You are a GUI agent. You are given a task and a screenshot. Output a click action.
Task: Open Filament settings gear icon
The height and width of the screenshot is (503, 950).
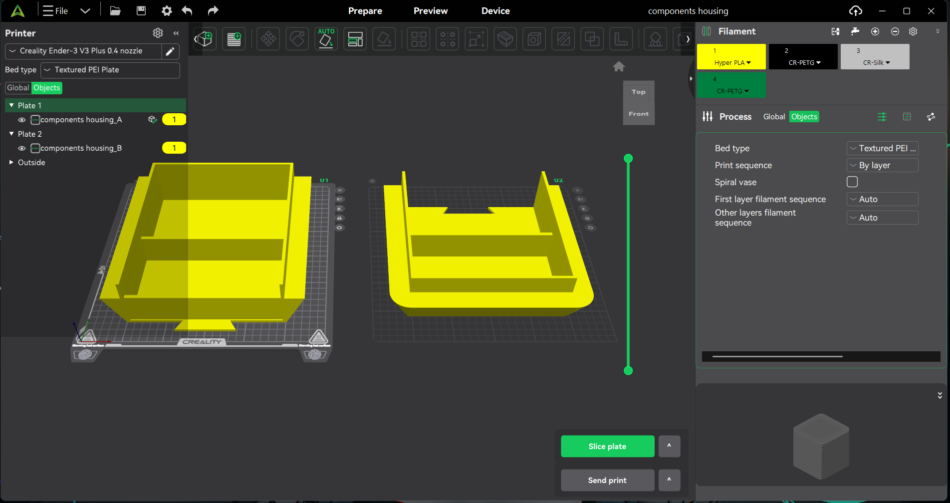tap(913, 31)
